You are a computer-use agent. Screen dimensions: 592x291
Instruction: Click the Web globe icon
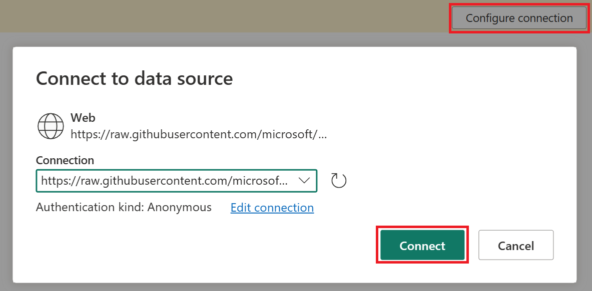pyautogui.click(x=51, y=126)
